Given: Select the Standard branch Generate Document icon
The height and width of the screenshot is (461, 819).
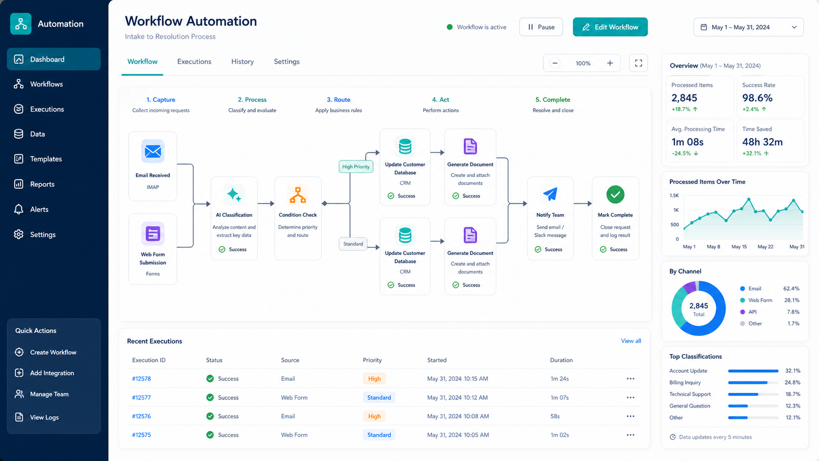Looking at the screenshot, I should [x=470, y=235].
